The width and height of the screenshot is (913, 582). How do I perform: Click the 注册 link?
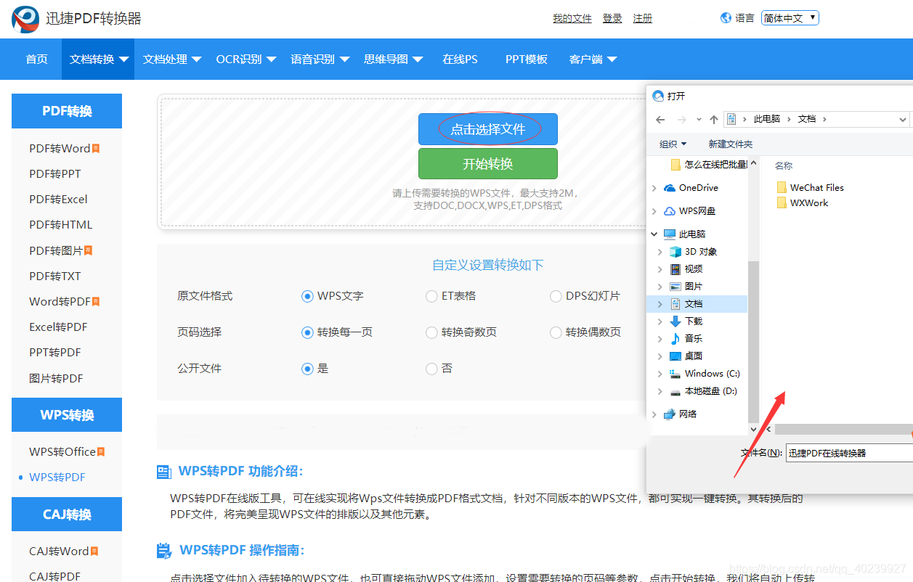(643, 19)
